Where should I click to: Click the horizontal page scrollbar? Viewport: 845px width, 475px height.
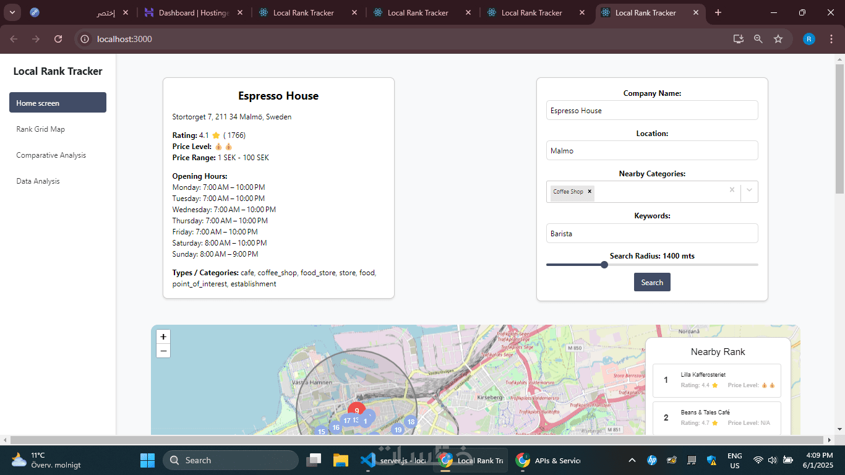point(417,440)
